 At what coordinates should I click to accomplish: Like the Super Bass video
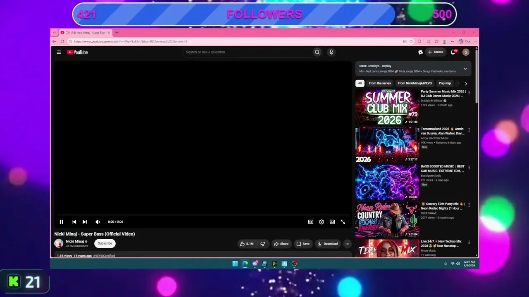[247, 244]
